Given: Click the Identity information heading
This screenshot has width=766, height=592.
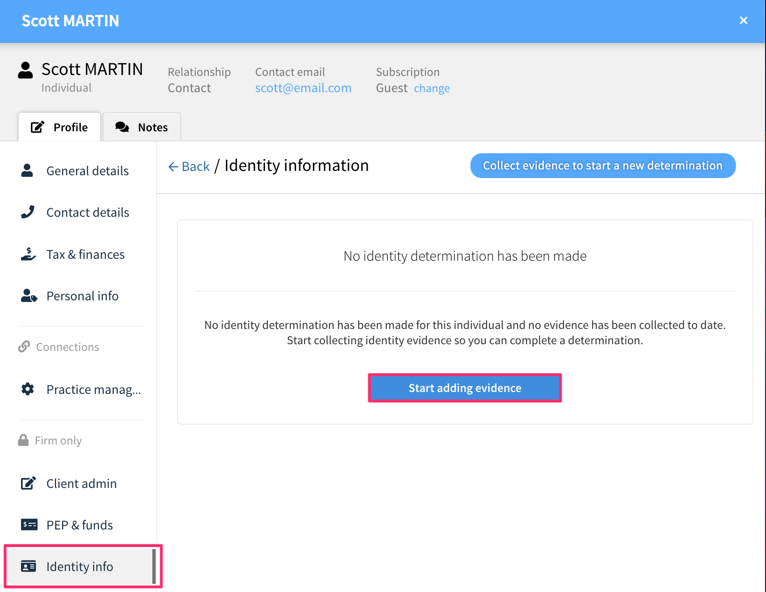Looking at the screenshot, I should (x=297, y=166).
